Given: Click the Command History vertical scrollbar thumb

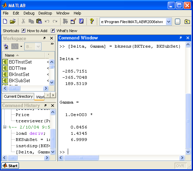Looking at the screenshot, I should click(53, 139).
